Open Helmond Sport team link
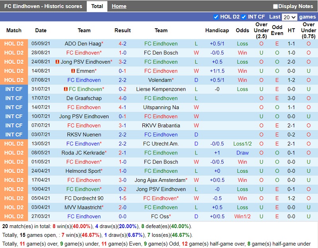The image size is (318, 248). tap(83, 171)
